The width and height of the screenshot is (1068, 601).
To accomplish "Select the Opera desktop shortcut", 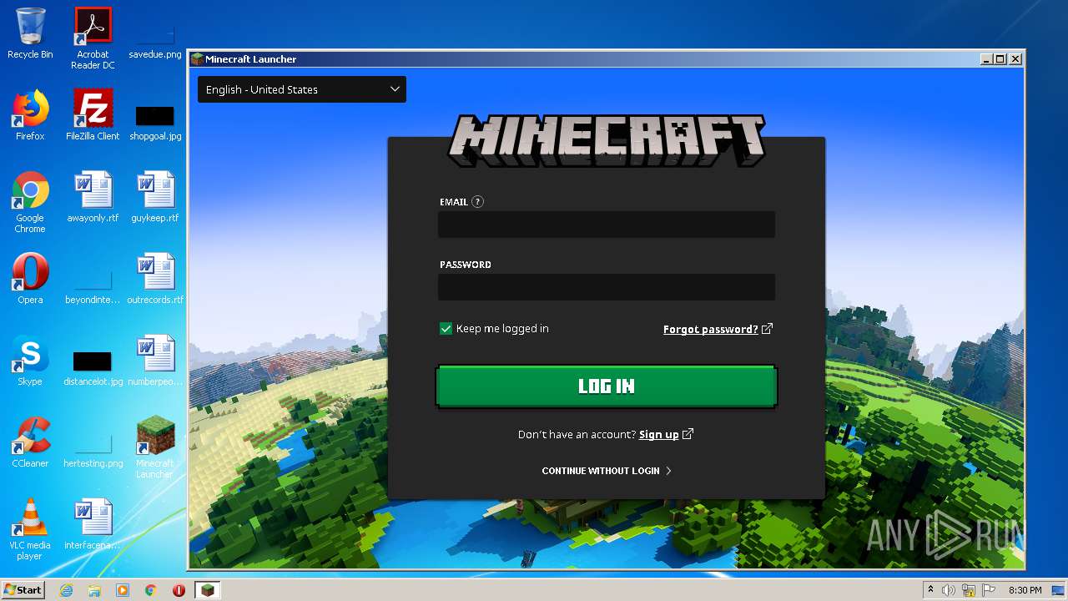I will (30, 279).
